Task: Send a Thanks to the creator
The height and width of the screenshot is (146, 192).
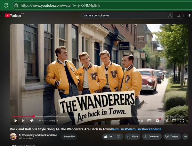Action: tap(172, 137)
